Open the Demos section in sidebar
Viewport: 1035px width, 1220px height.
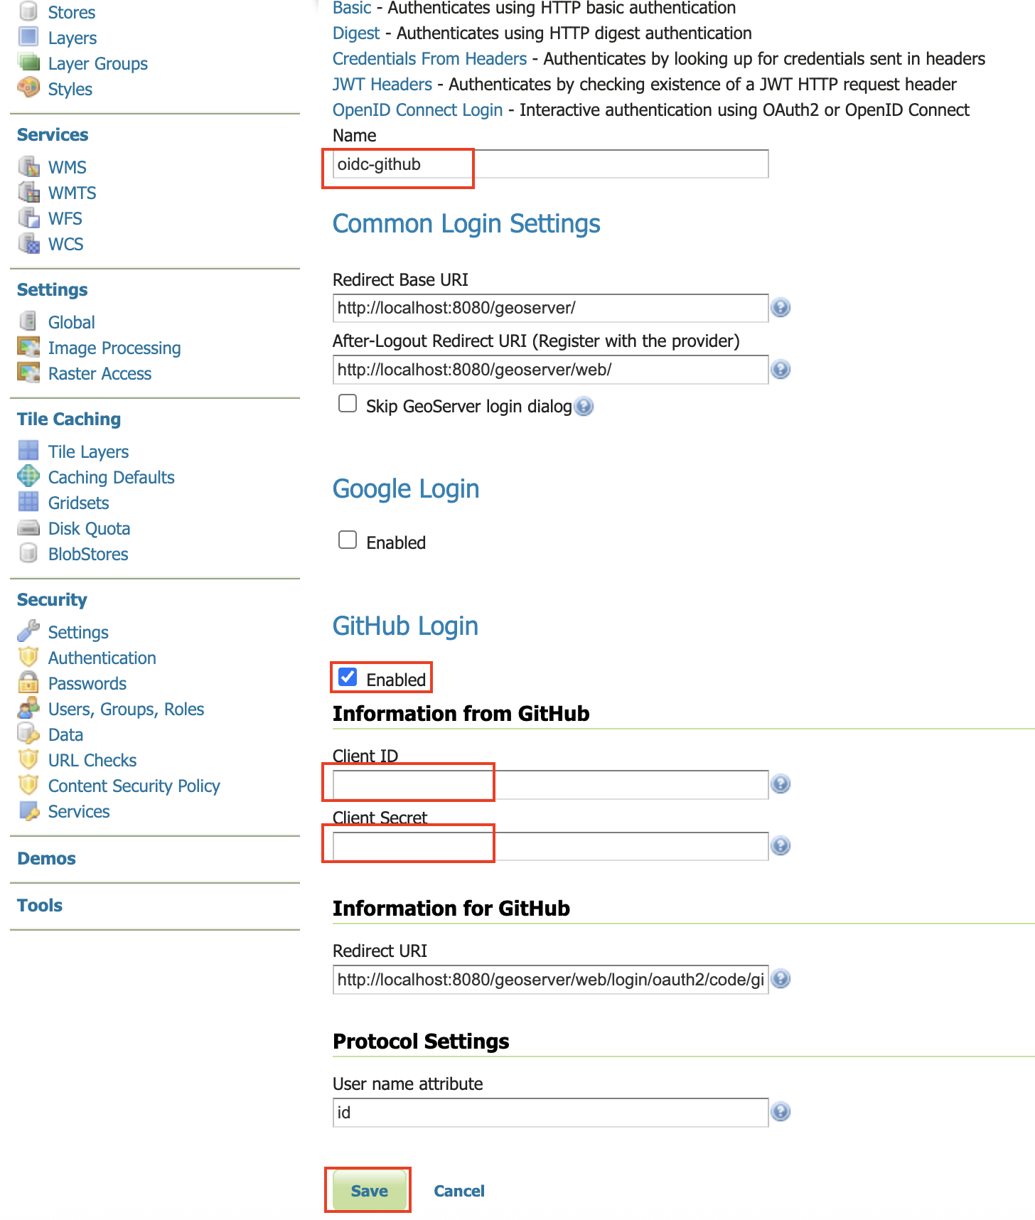click(x=46, y=859)
